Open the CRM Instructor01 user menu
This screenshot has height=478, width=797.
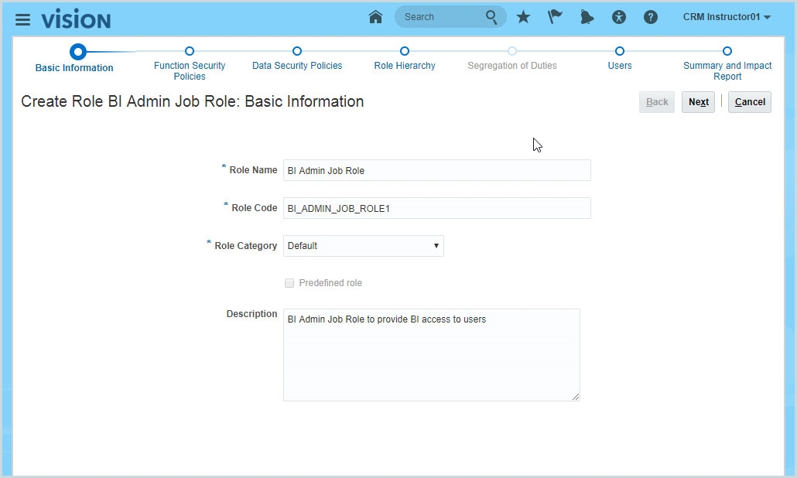[x=727, y=17]
